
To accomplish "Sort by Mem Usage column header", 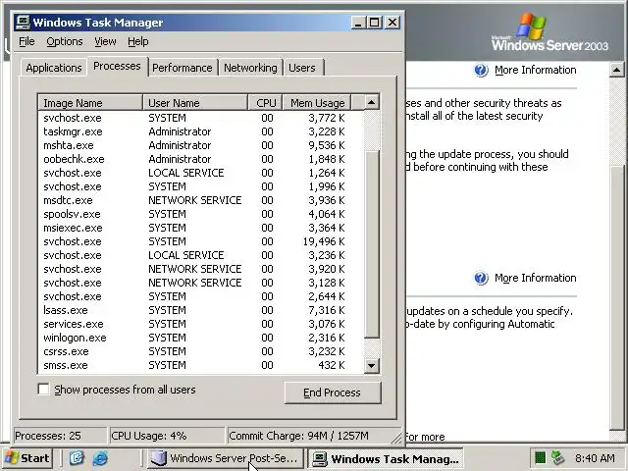I will (317, 103).
